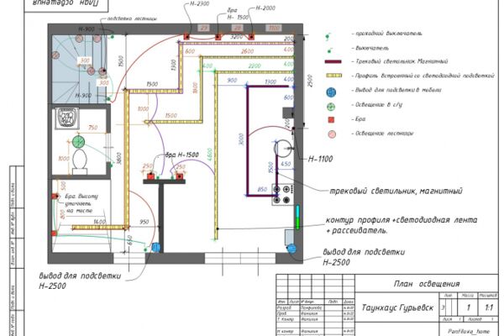Click the "3800" vertical dimension

point(119,159)
